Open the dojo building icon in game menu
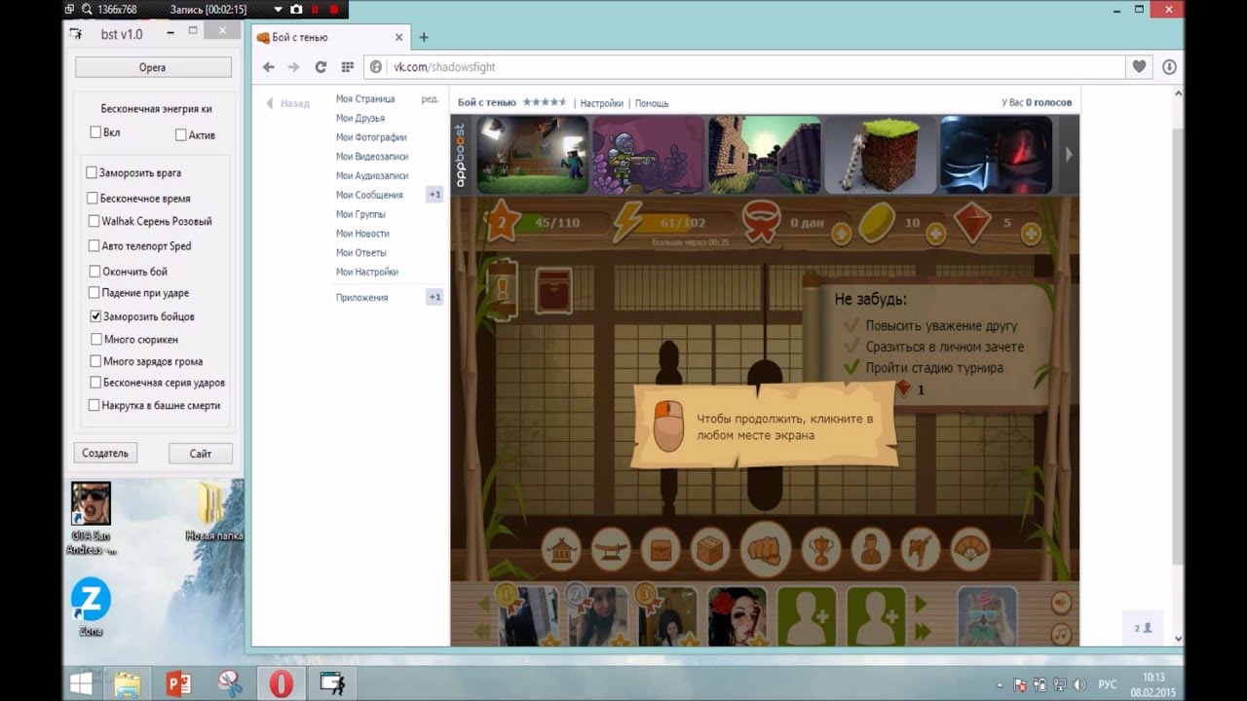This screenshot has width=1247, height=701. click(x=562, y=550)
